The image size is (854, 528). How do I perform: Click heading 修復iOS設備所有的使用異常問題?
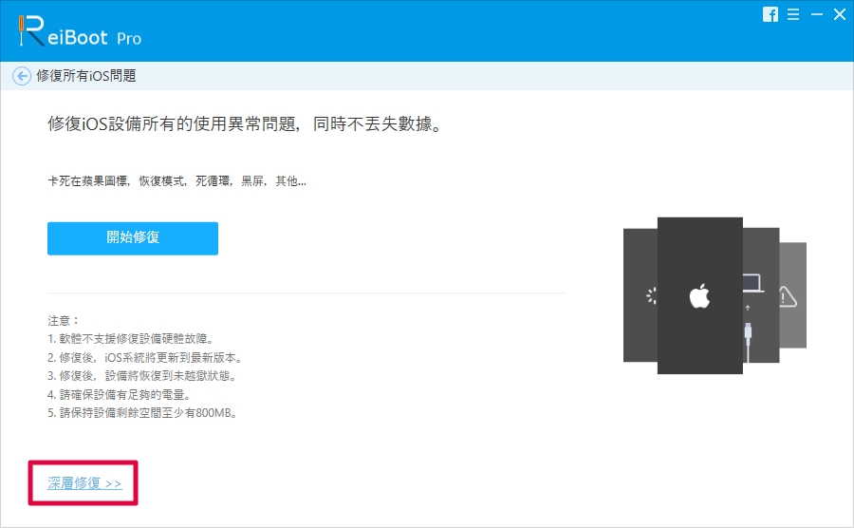click(245, 124)
